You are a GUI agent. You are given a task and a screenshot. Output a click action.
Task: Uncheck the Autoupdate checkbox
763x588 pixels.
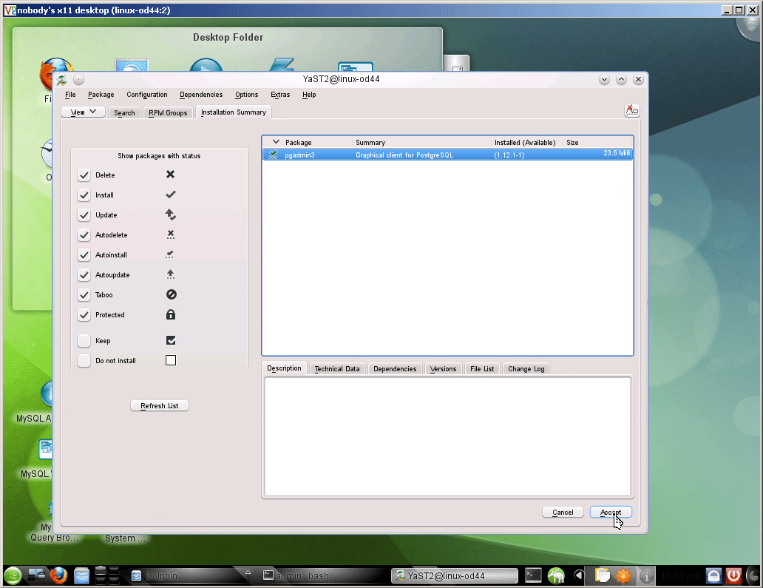[84, 274]
